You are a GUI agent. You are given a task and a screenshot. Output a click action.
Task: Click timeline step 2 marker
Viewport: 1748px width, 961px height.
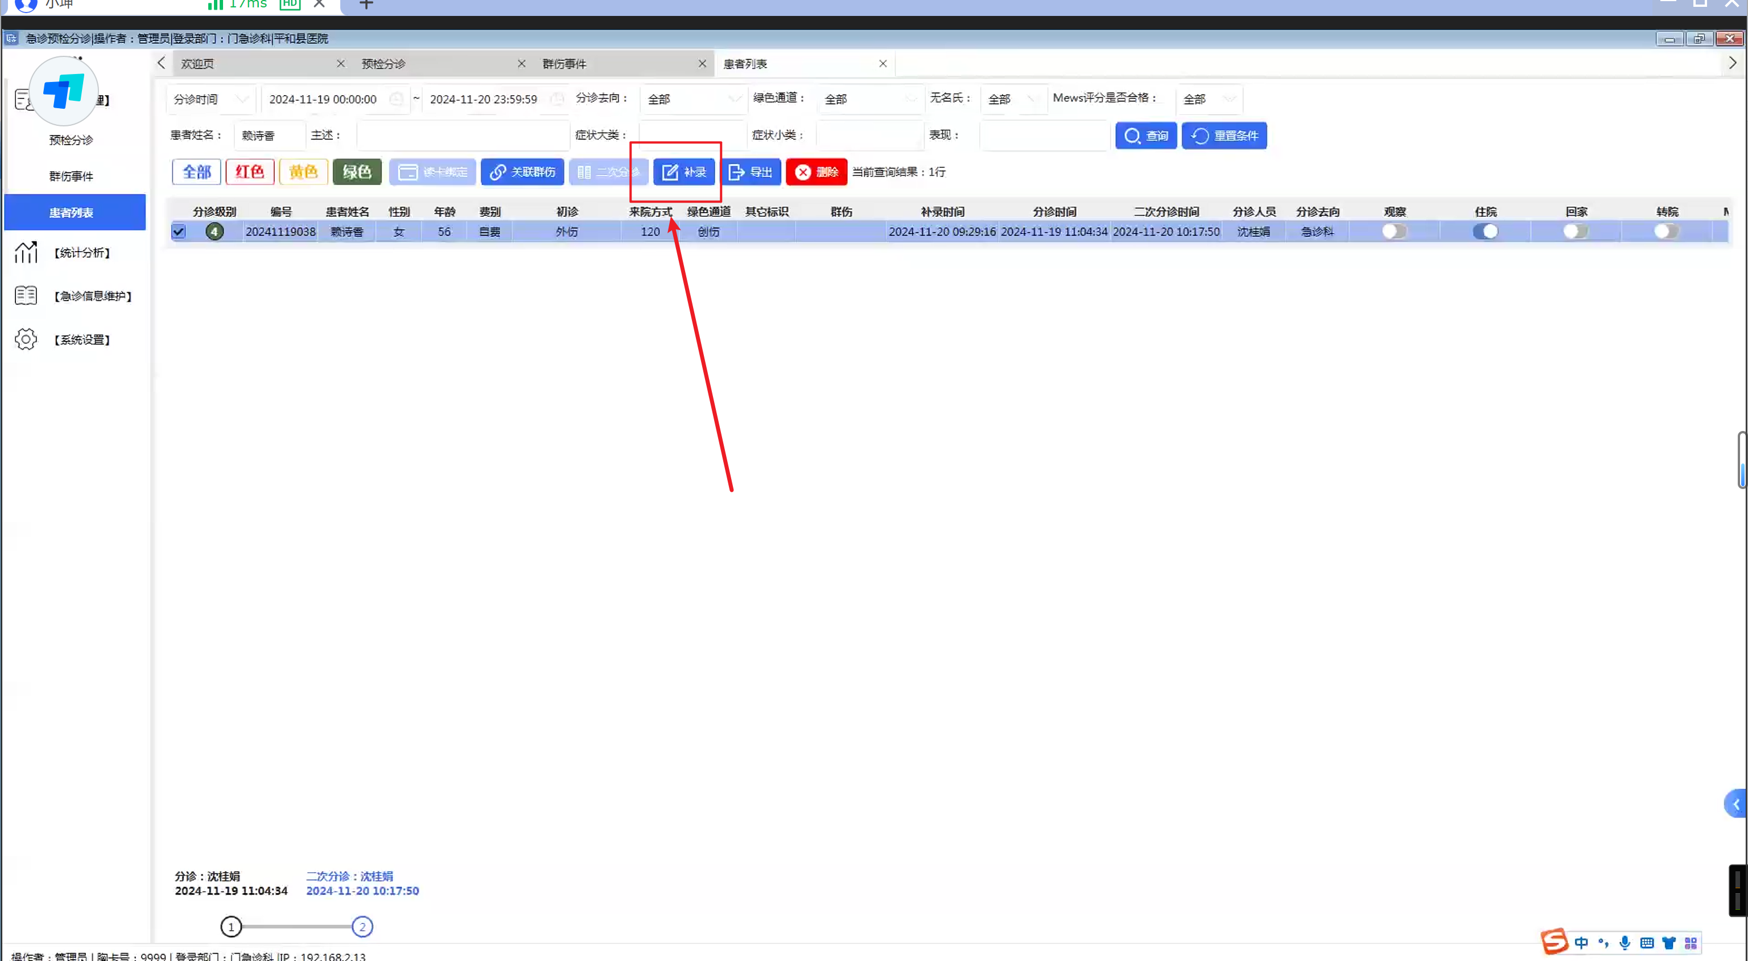362,926
